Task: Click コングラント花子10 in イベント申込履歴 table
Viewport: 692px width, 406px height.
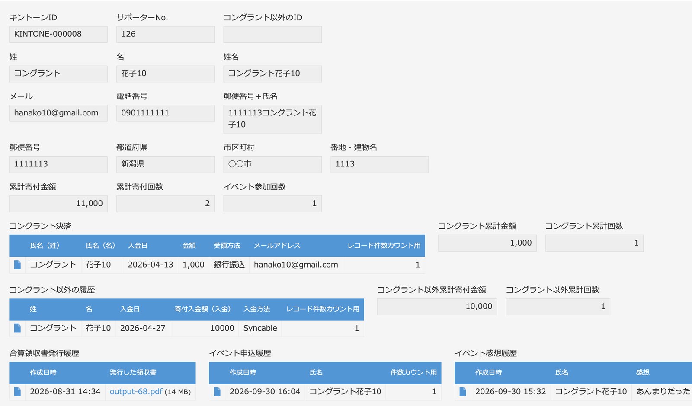Action: click(x=345, y=392)
